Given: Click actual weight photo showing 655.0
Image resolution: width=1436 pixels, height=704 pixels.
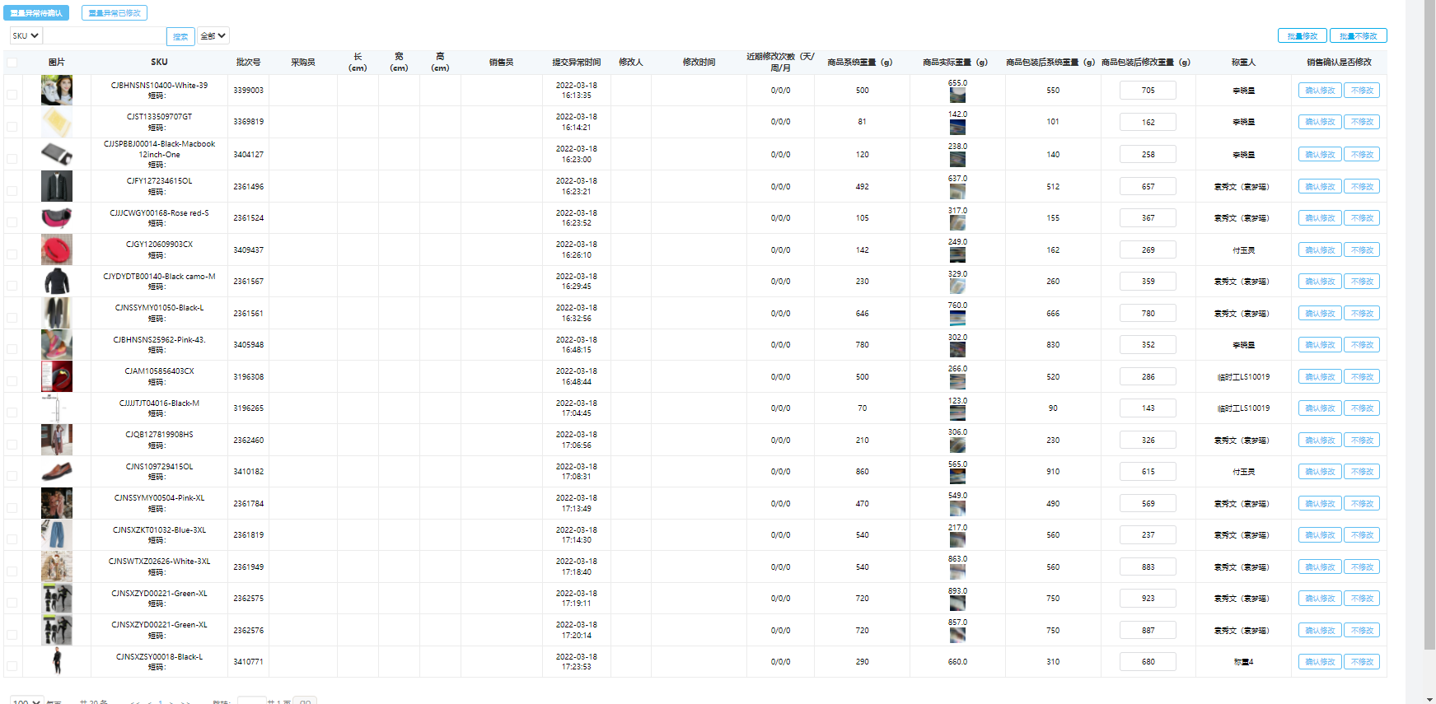Looking at the screenshot, I should [x=957, y=96].
